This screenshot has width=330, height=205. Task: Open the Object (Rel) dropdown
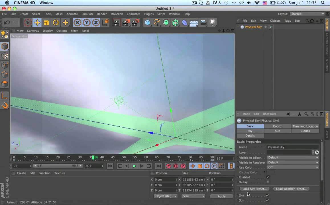point(165,196)
